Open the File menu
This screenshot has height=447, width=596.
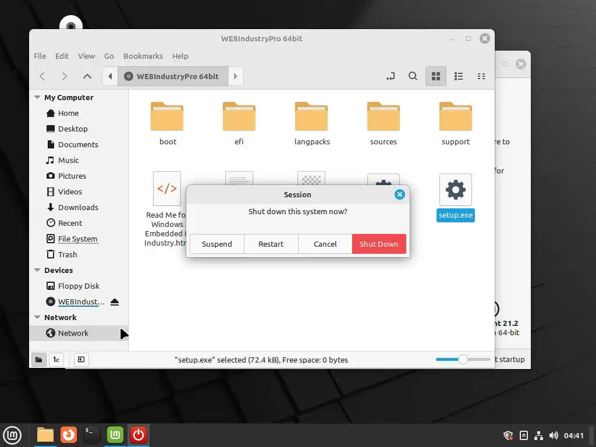(x=40, y=56)
